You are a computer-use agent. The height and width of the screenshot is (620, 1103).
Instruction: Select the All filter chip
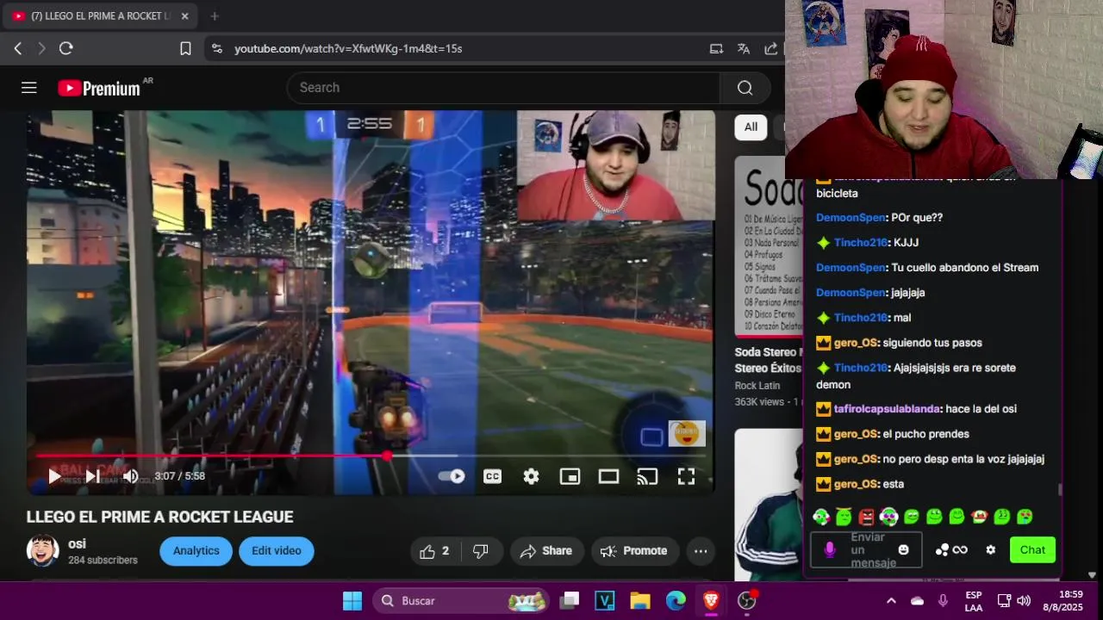coord(751,127)
